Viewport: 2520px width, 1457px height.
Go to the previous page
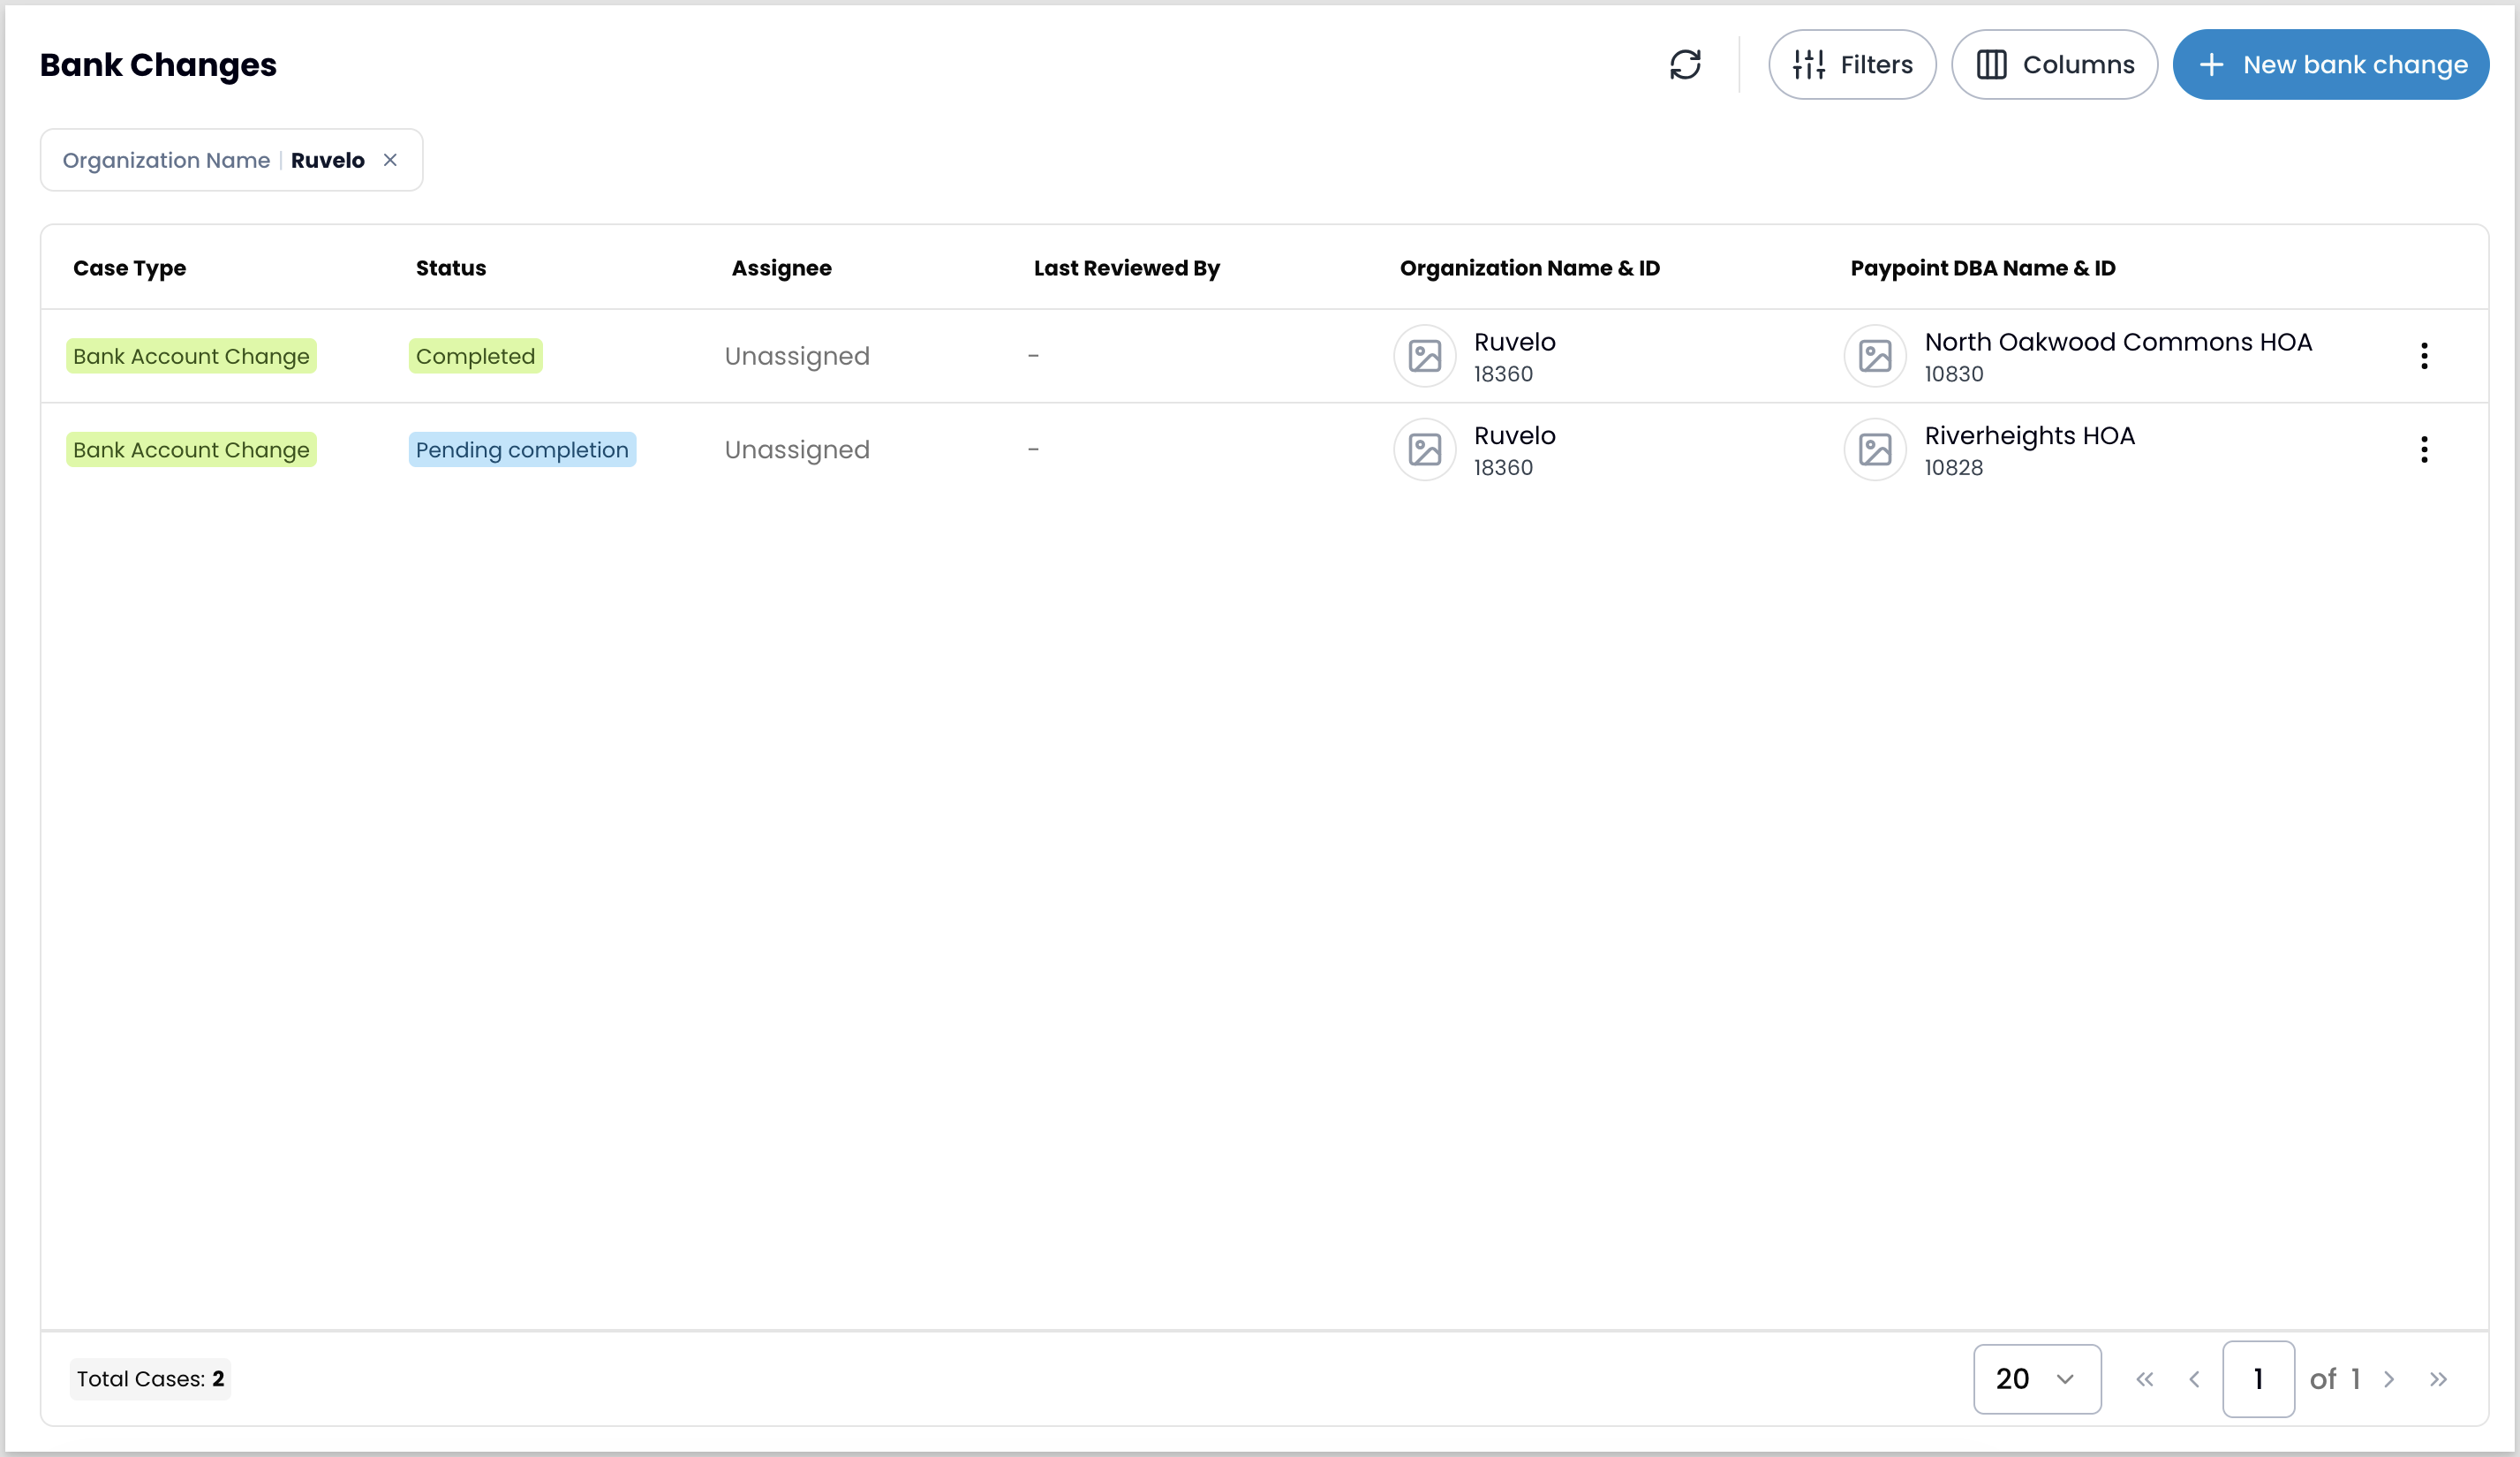[x=2194, y=1379]
